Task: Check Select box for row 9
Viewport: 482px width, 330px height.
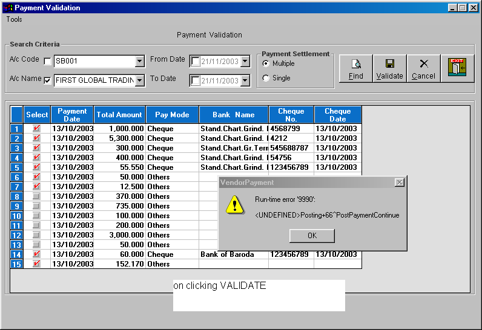Action: click(x=36, y=205)
